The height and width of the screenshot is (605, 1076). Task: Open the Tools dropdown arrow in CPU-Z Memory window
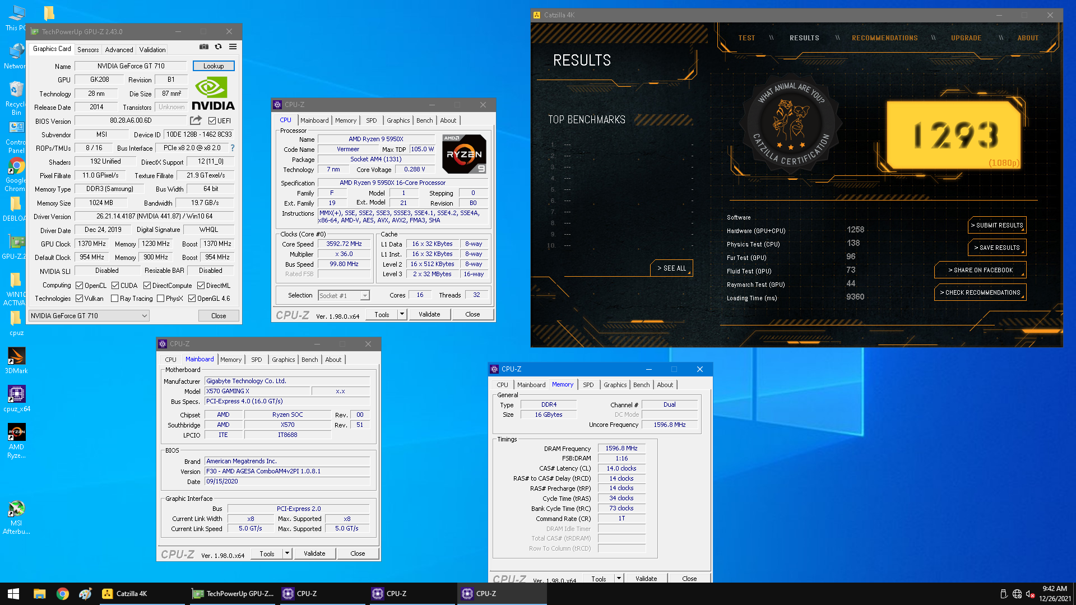(619, 578)
